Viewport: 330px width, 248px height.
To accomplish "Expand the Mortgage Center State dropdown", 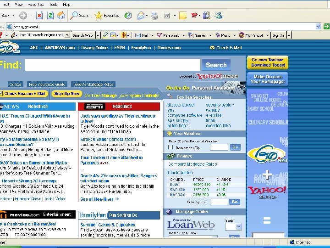I will pos(239,227).
